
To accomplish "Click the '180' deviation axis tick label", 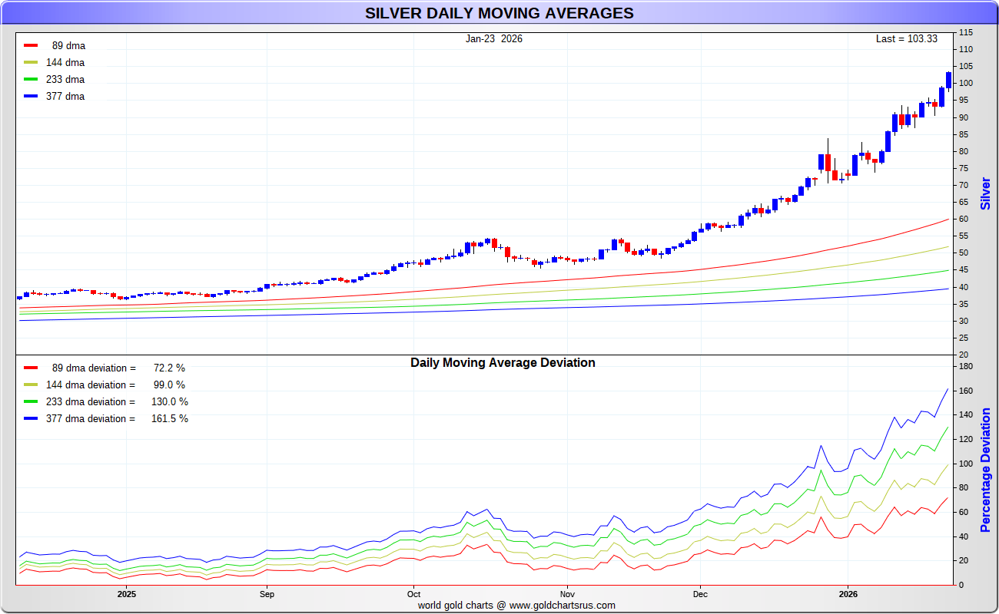I will [965, 367].
